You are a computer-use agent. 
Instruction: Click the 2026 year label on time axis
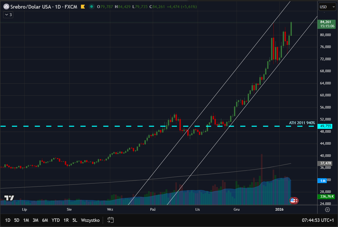click(x=279, y=210)
